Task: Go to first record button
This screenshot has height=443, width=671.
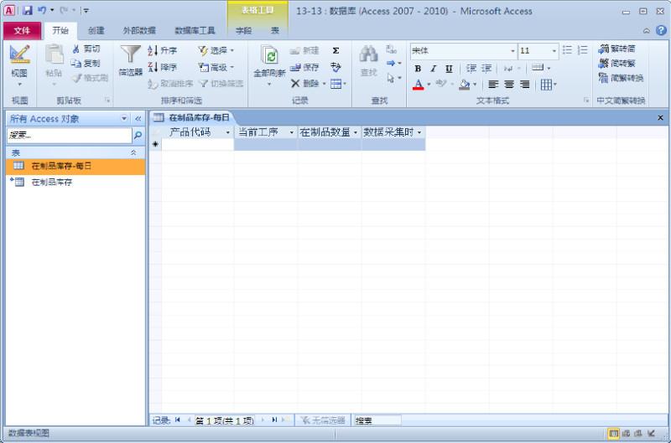Action: click(x=178, y=420)
